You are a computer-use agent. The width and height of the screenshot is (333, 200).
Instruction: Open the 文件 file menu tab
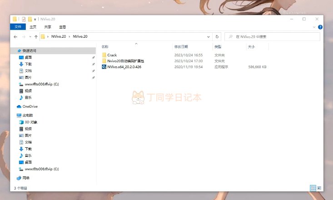[18, 27]
